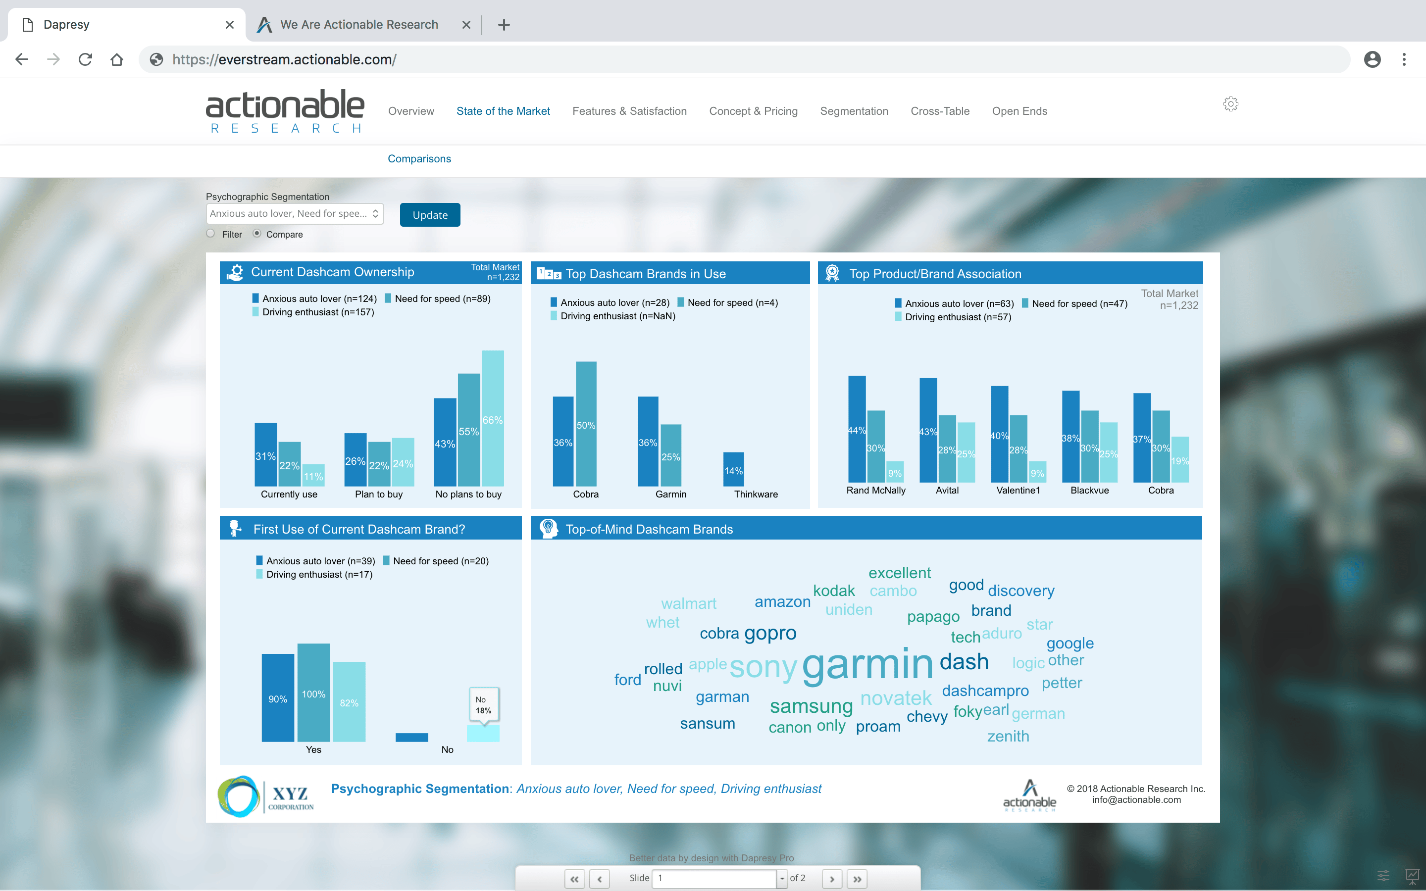
Task: Click the 100% Yes bar in First Use chart
Action: 313,693
